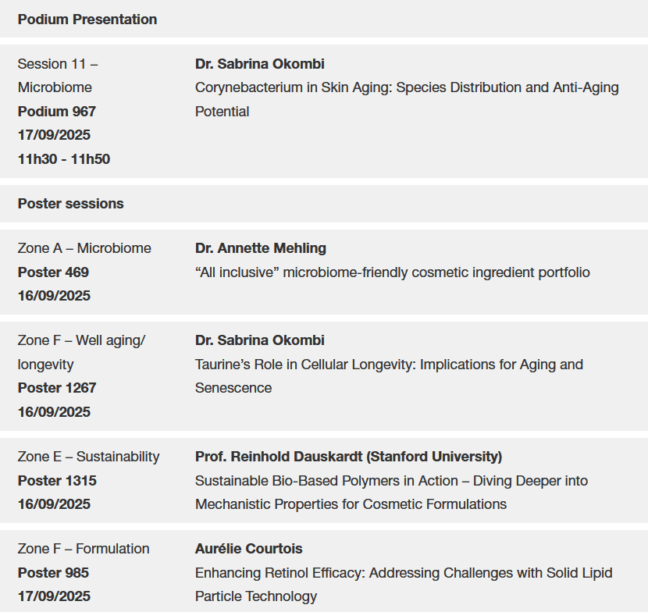Click Aurélie Courtois name

click(x=248, y=549)
